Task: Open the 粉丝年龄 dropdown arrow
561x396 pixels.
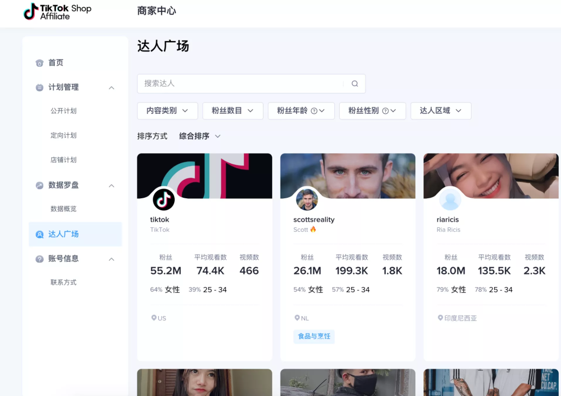Action: click(322, 111)
